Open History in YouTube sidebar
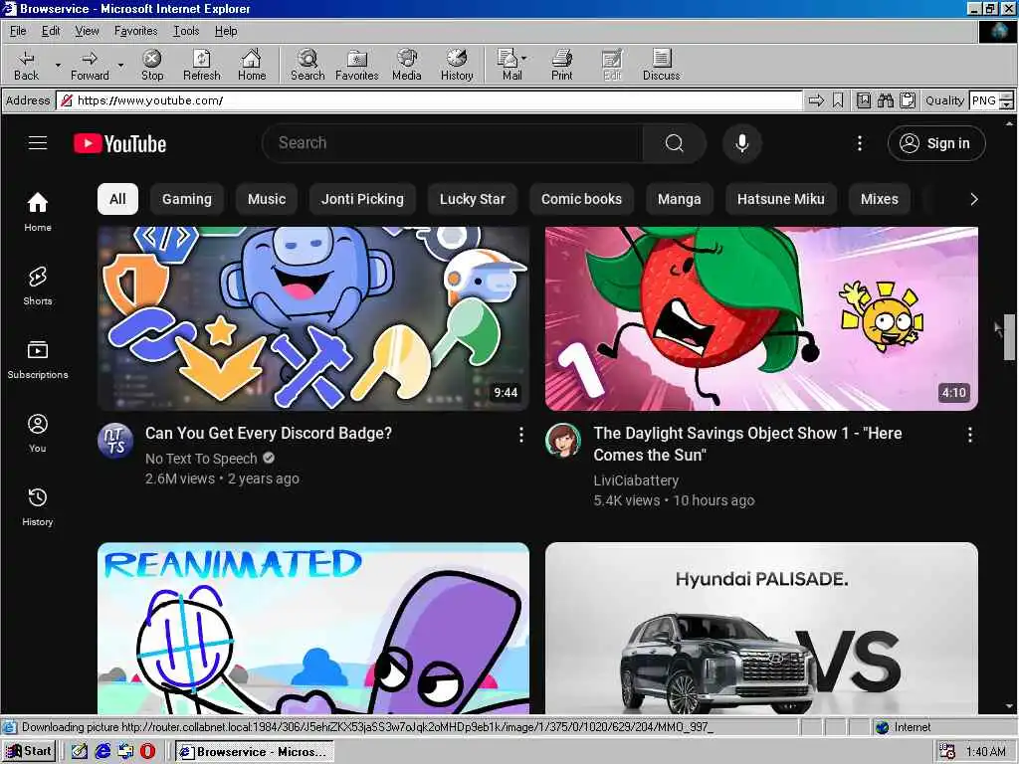1019x764 pixels. (x=38, y=506)
